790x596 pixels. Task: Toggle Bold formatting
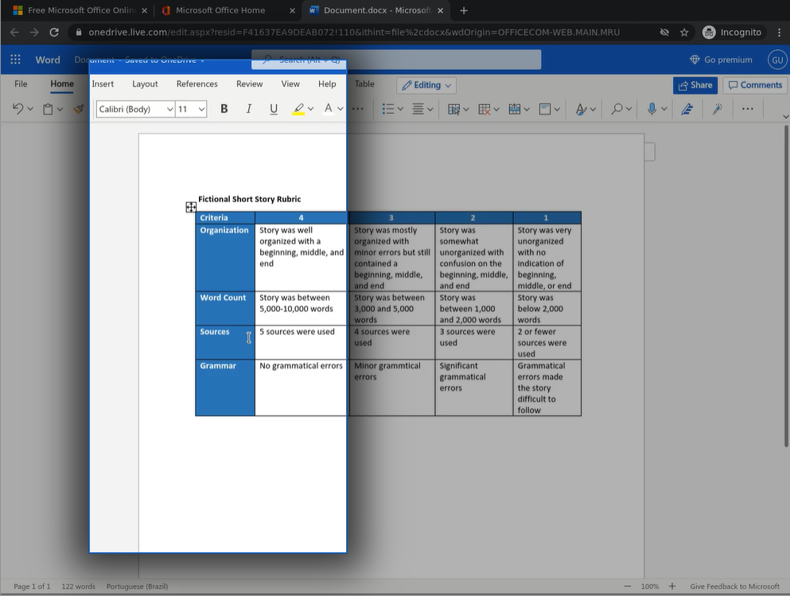tap(224, 109)
